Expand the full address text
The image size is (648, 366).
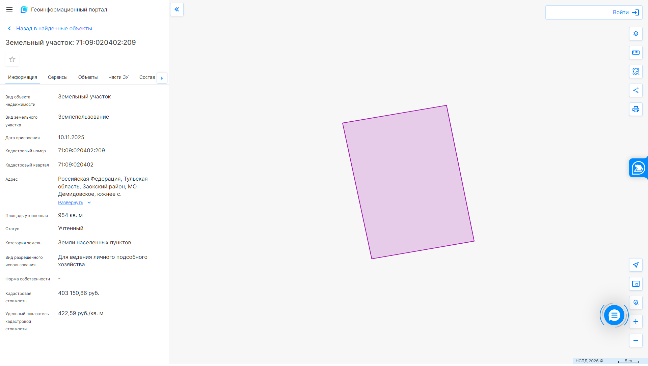coord(71,203)
